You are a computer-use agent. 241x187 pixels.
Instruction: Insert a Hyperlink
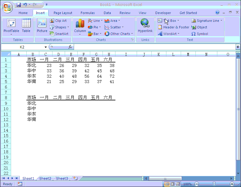coord(145,25)
